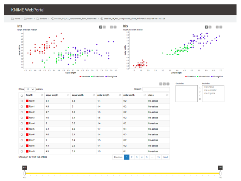Screen dimensions: 241x181
Task: Click the remove-all double arrow between Excludes and Includes
Action: (200, 99)
